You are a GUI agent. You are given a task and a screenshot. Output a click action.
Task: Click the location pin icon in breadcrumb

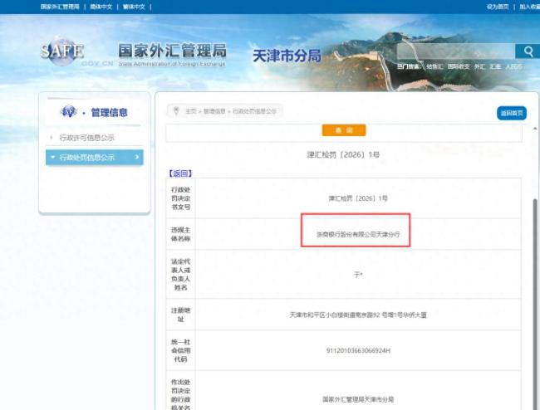click(176, 110)
